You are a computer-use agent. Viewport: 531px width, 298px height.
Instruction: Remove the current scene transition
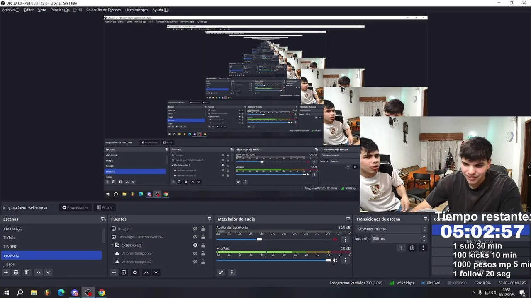click(x=412, y=248)
